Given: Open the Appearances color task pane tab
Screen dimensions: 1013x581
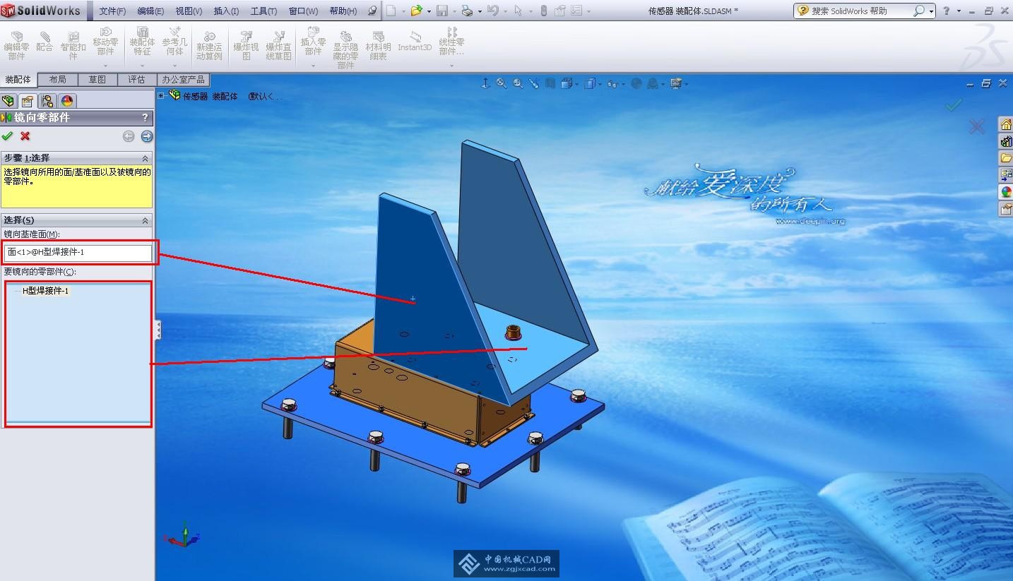Looking at the screenshot, I should (x=1005, y=192).
